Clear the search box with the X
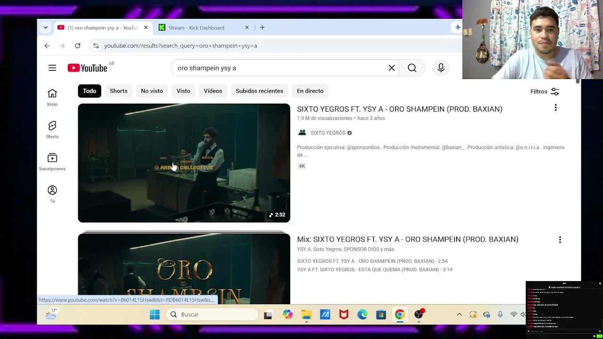This screenshot has height=339, width=603. coord(391,68)
